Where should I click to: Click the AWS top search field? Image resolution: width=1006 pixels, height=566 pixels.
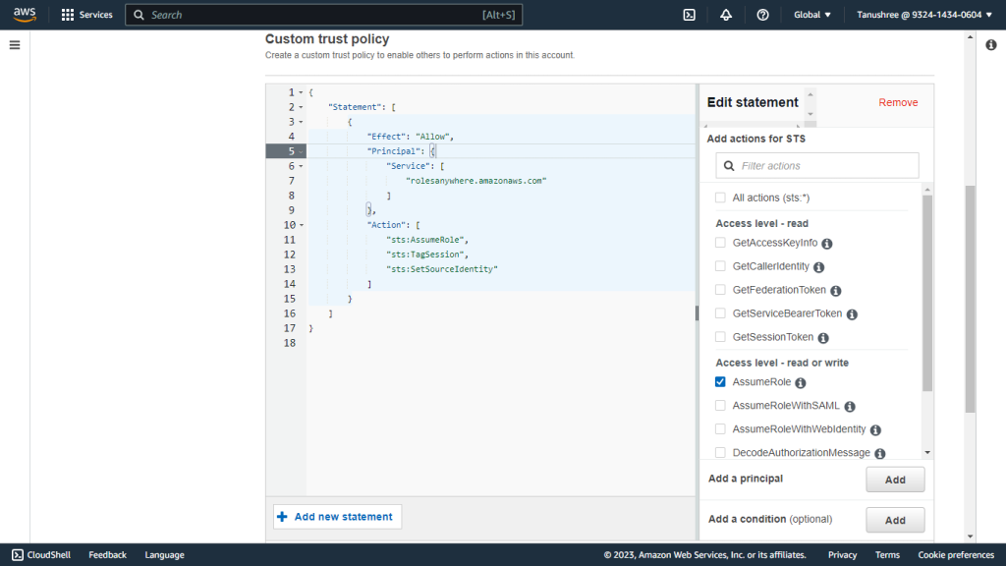point(323,14)
